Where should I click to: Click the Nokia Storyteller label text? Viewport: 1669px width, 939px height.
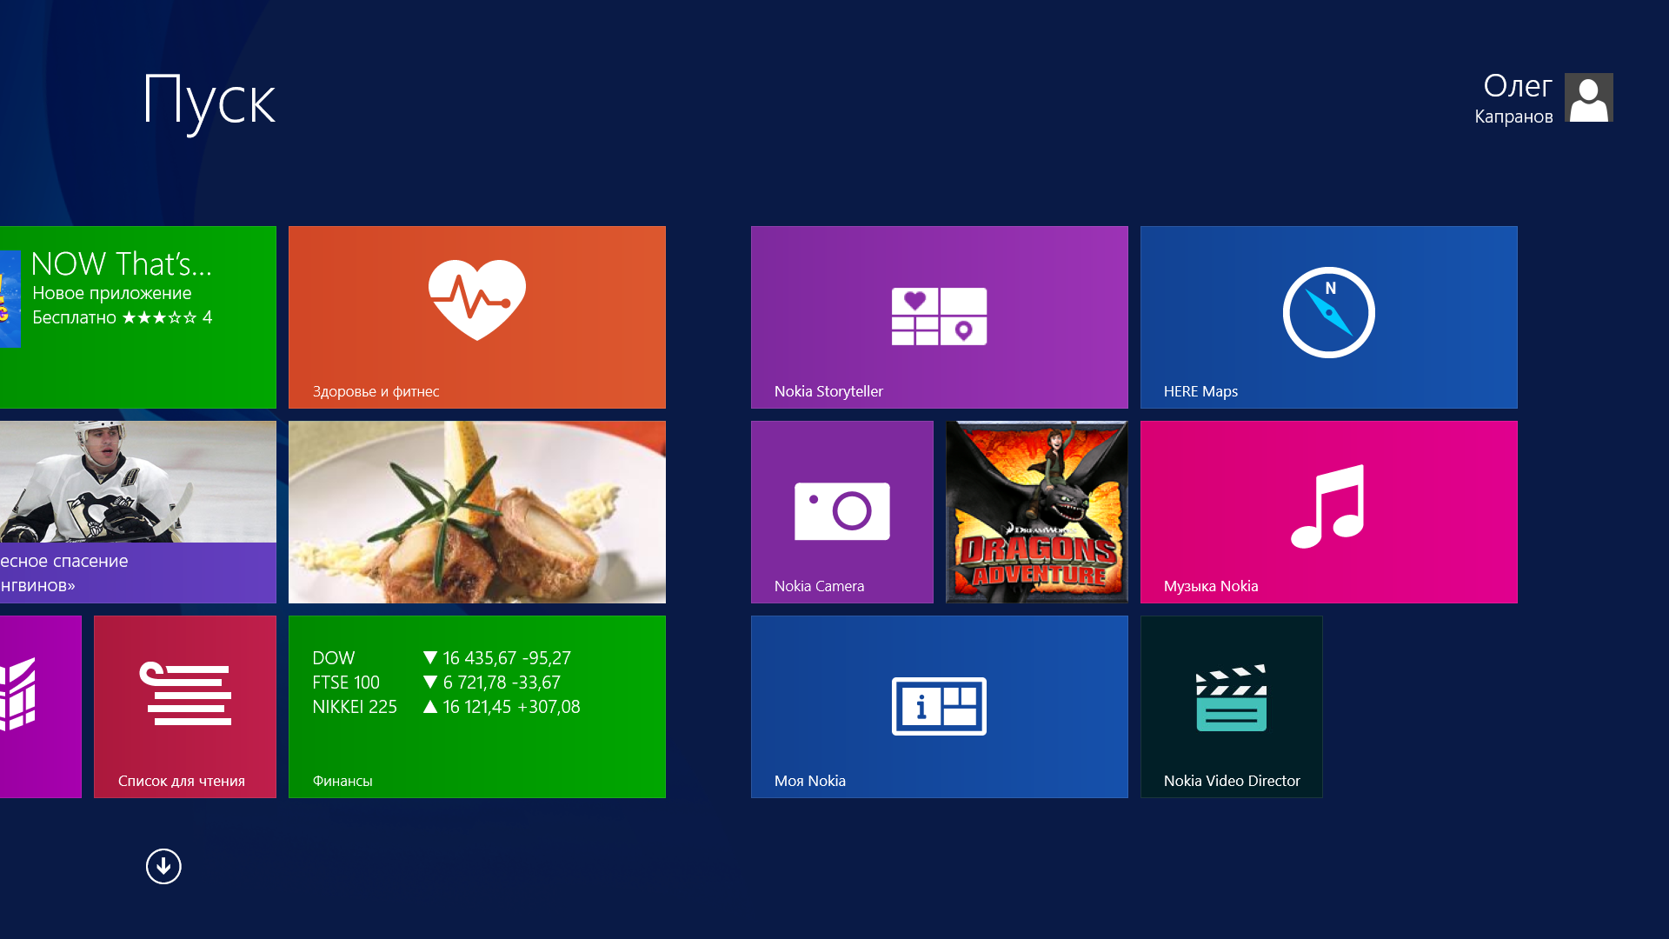828,391
